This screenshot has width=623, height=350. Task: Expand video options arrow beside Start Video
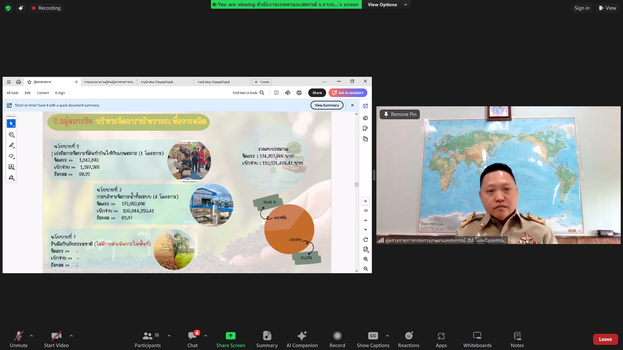coord(71,336)
